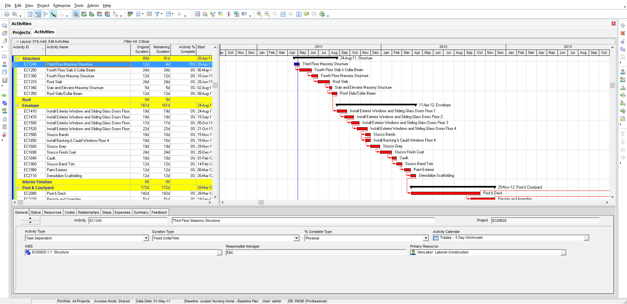Viewport: 627px width, 304px height.
Task: Click the Assign Resources by Role icon
Action: (x=623, y=80)
